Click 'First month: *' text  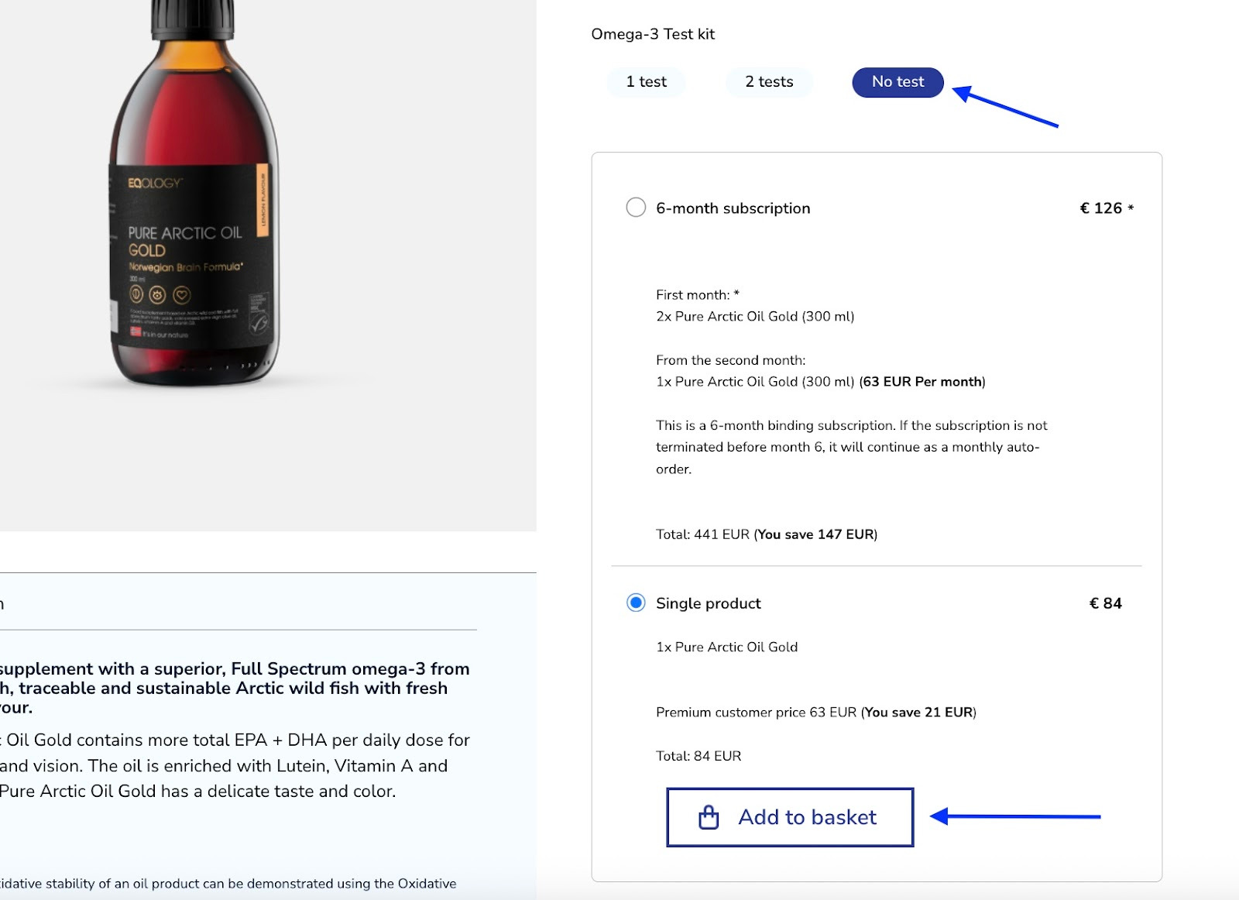click(x=698, y=295)
